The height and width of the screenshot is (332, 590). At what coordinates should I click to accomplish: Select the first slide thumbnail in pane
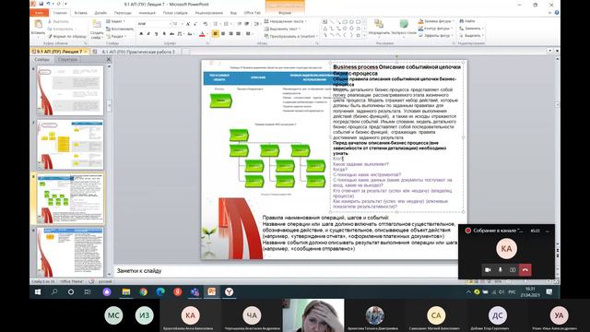[70, 90]
